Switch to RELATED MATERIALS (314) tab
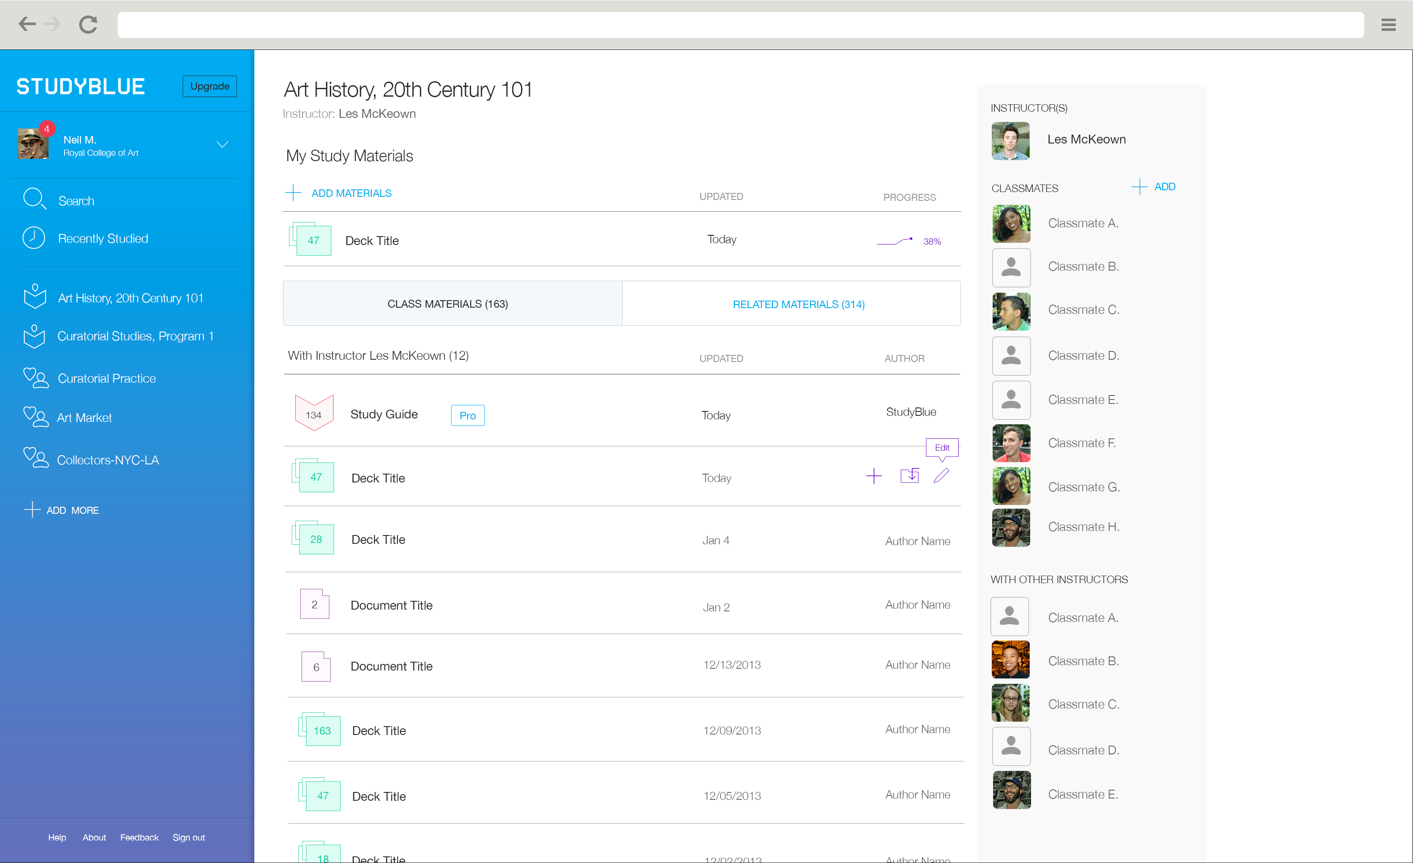This screenshot has width=1413, height=863. (x=791, y=303)
